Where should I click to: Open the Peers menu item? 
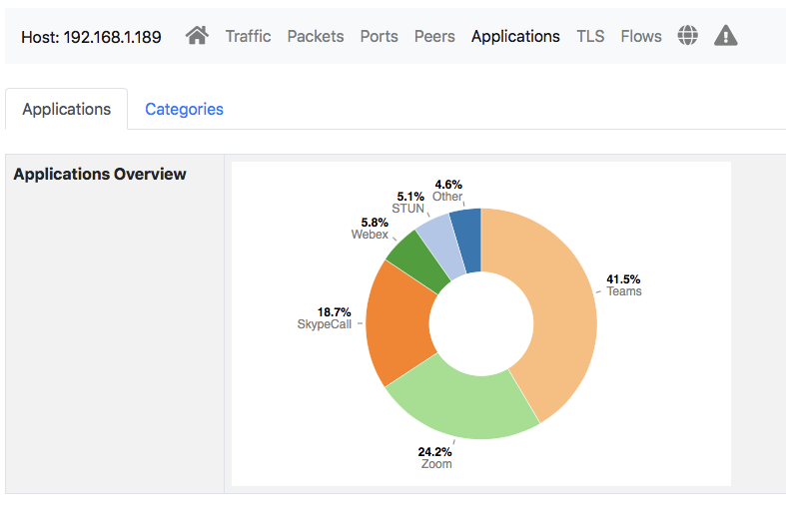click(434, 36)
